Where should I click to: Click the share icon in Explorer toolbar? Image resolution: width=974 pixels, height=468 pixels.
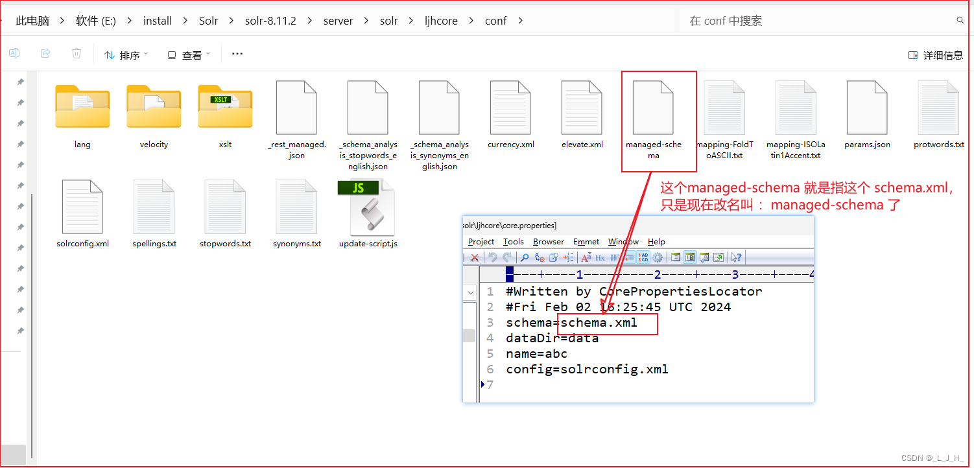pyautogui.click(x=45, y=54)
